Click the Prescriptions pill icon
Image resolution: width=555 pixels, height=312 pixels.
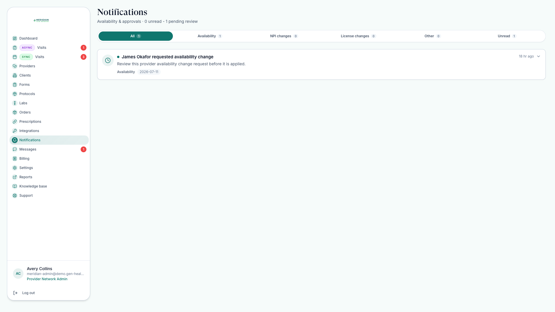(15, 122)
